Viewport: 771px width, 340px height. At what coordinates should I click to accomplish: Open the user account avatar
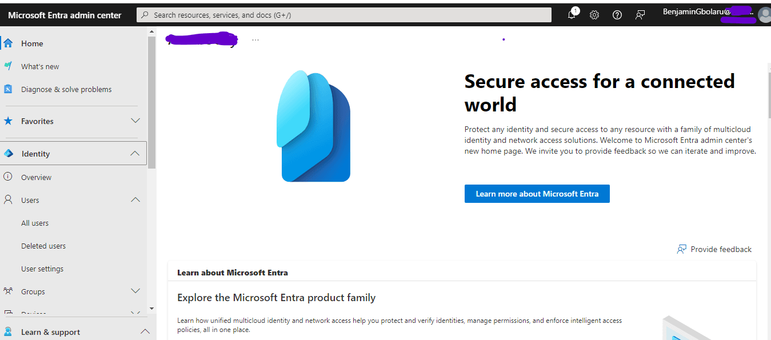(764, 15)
